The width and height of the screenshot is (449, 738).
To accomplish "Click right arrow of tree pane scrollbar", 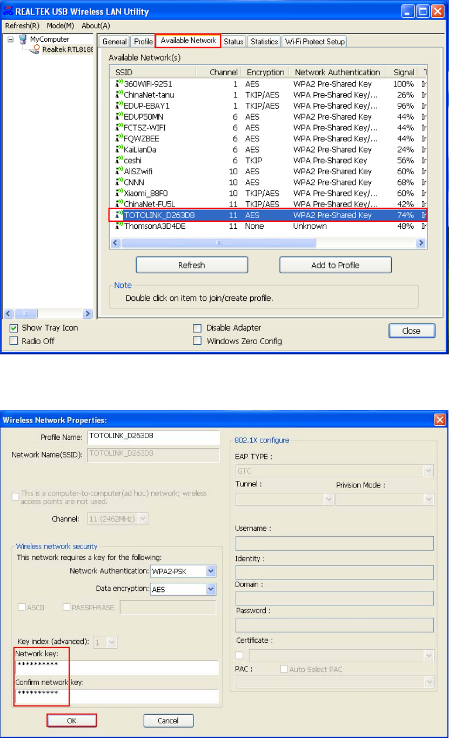I will coord(88,313).
